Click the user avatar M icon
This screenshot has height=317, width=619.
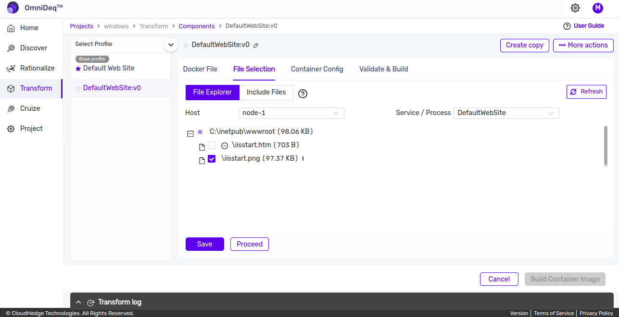click(x=597, y=8)
